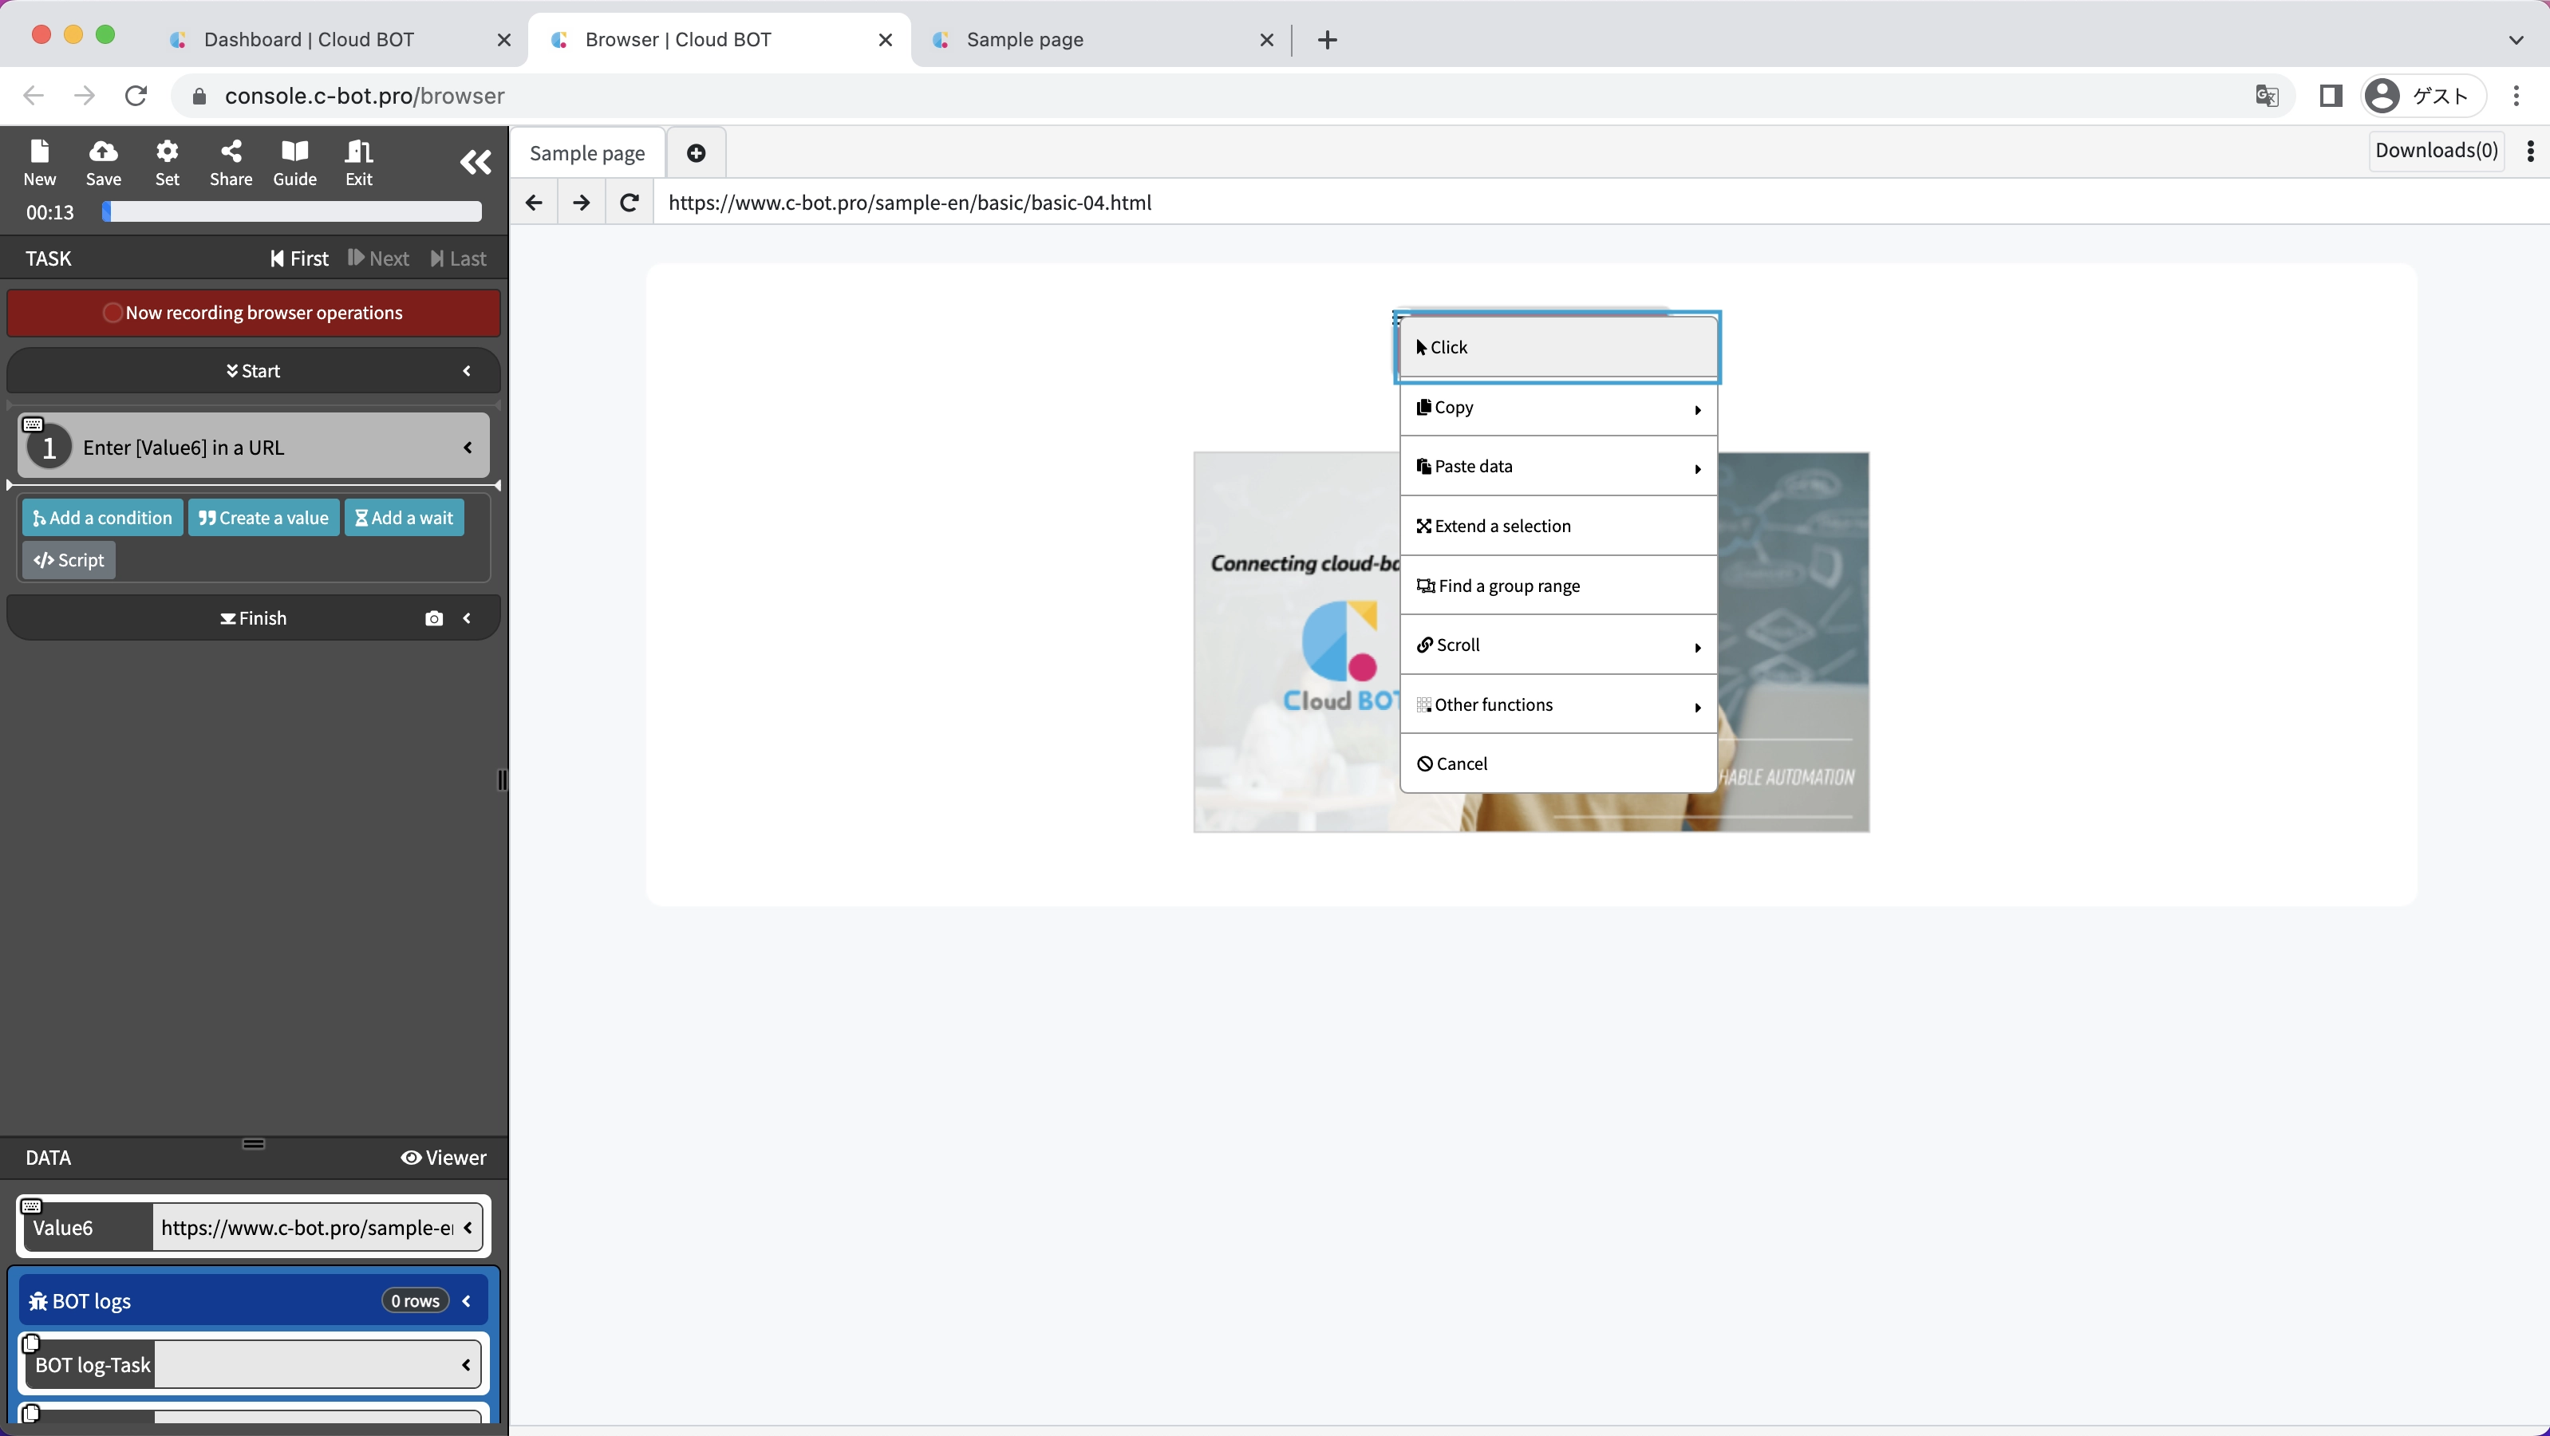2550x1436 pixels.
Task: Expand the BOT logs chevron
Action: pos(468,1301)
